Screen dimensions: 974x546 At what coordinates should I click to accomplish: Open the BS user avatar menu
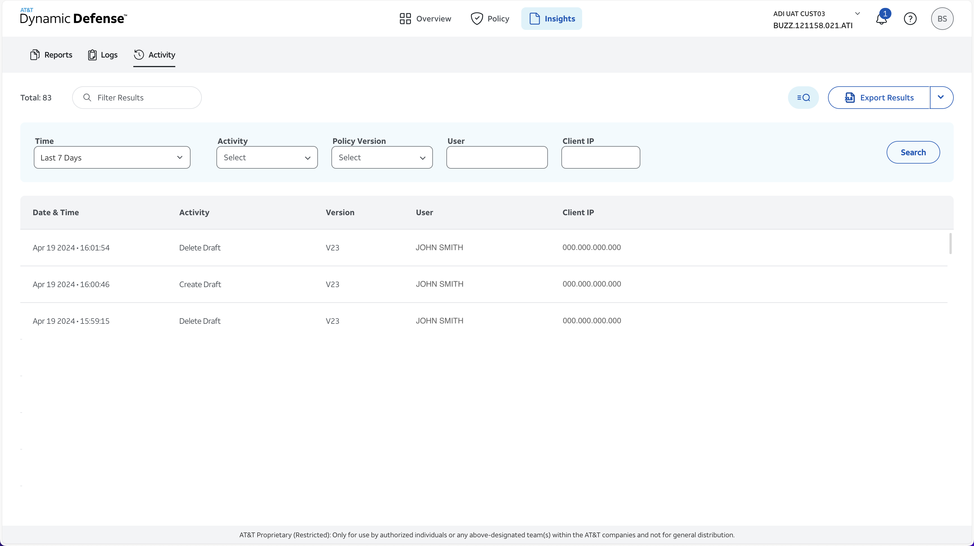point(942,19)
